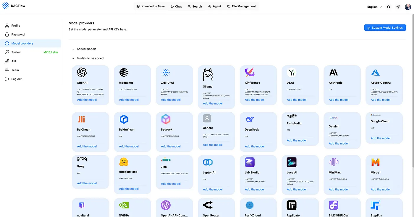The width and height of the screenshot is (414, 217).
Task: Switch to the Knowledge Base tab
Action: tap(151, 6)
